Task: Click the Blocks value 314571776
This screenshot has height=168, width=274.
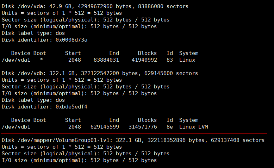Action: [142, 127]
